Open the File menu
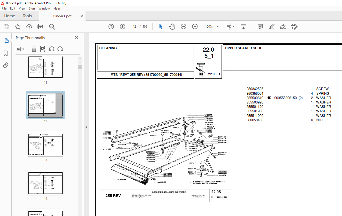342x216 pixels. pyautogui.click(x=4, y=9)
